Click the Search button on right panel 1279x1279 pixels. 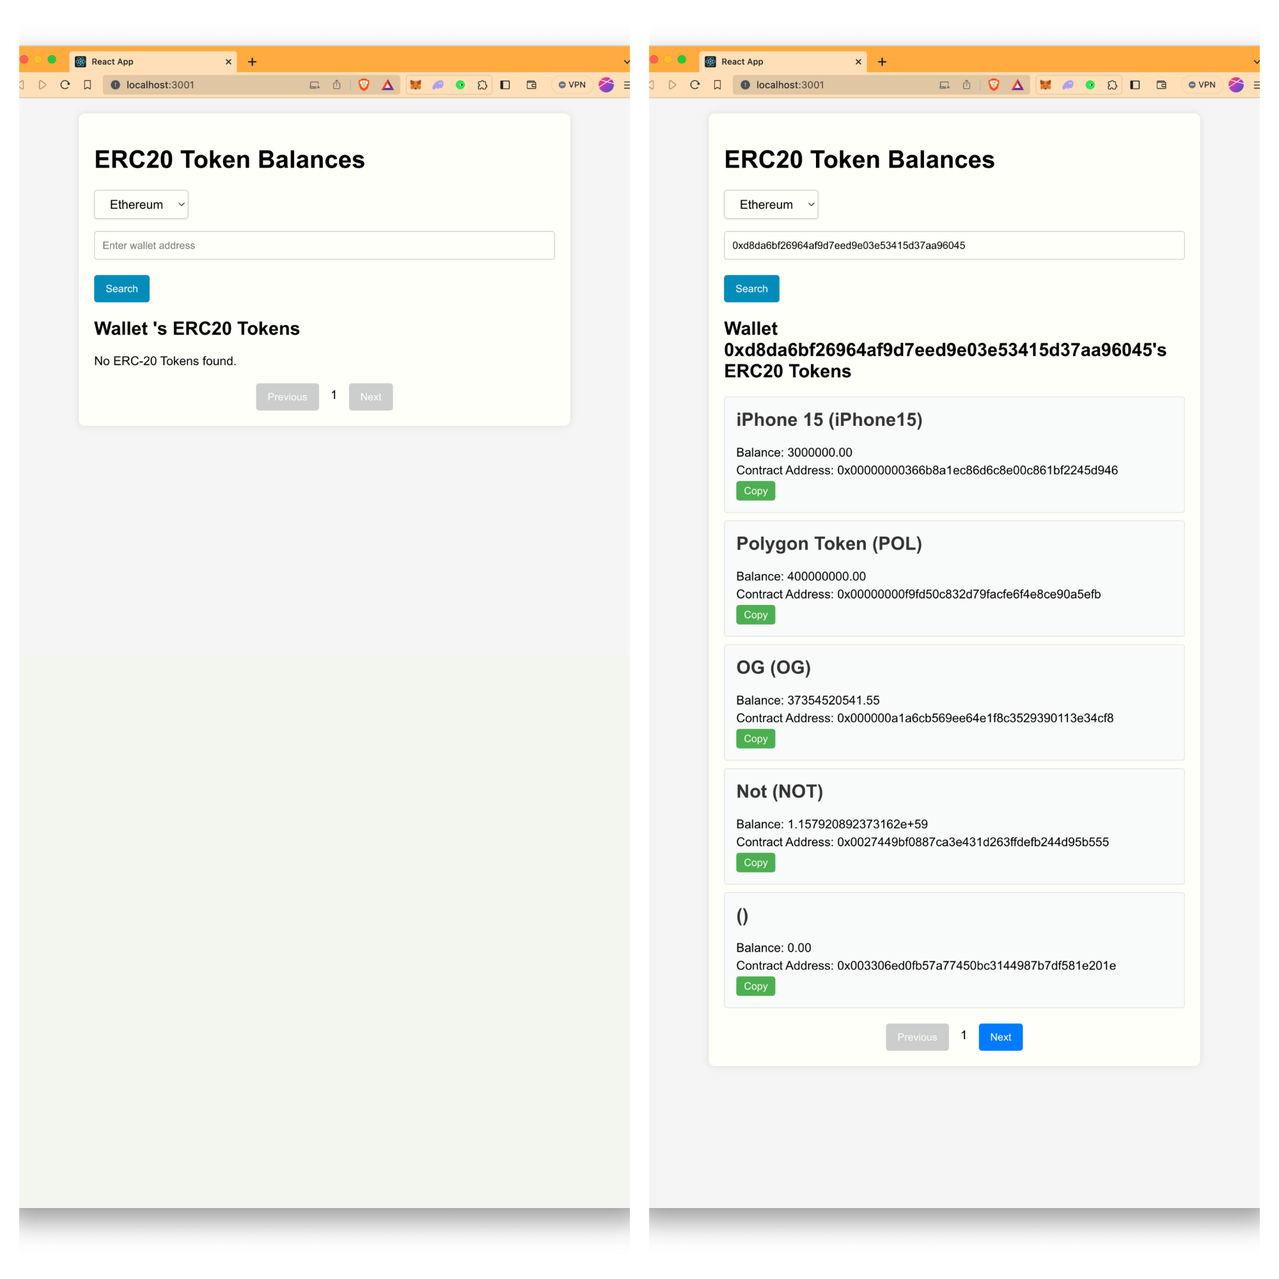[749, 289]
